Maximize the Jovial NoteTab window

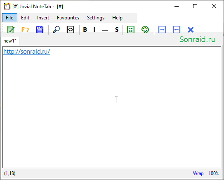pyautogui.click(x=195, y=6)
